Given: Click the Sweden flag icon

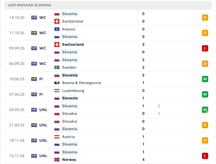Looking at the screenshot, I should pos(57,67).
